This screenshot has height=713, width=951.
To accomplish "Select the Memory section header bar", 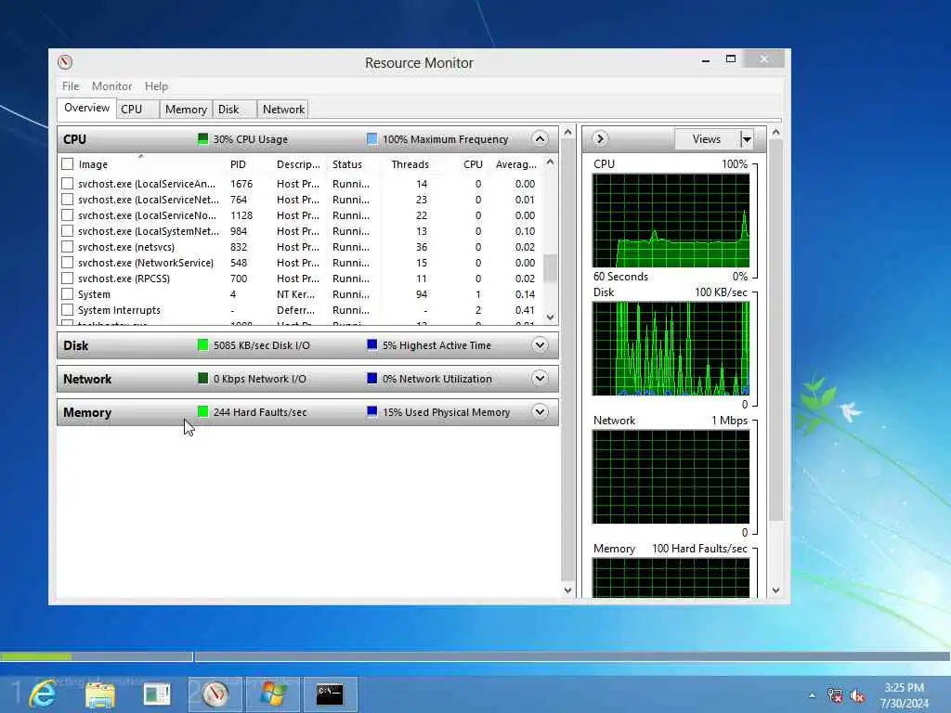I will (x=307, y=411).
